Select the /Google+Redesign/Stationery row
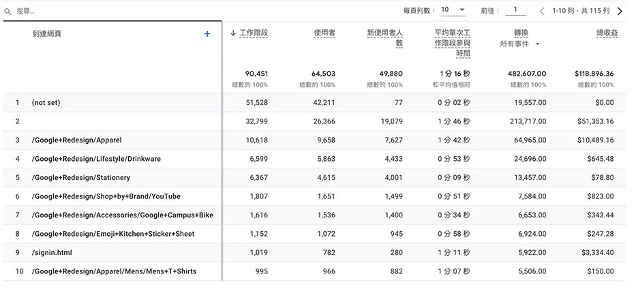 click(80, 177)
